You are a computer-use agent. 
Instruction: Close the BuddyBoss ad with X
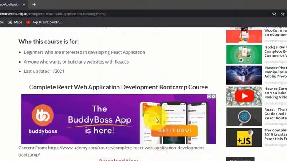click(x=213, y=97)
